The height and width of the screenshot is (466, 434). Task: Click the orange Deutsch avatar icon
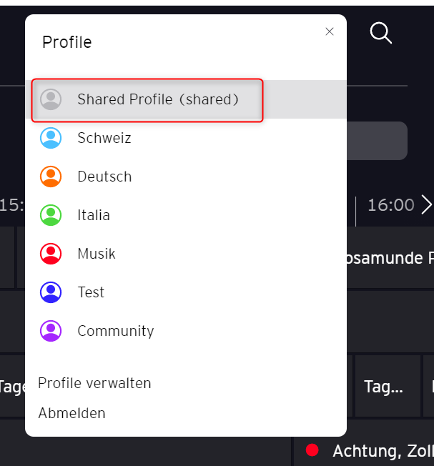click(x=51, y=177)
